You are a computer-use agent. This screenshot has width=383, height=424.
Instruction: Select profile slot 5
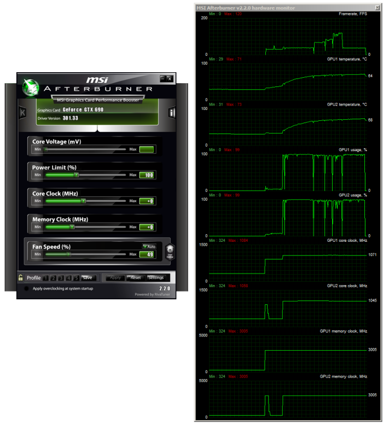tap(76, 278)
